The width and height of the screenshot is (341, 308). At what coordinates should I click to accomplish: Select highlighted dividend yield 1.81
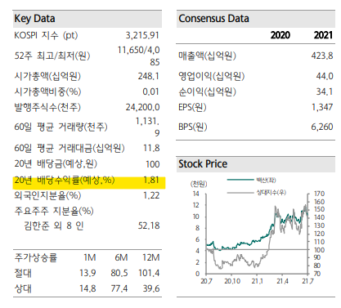point(151,180)
